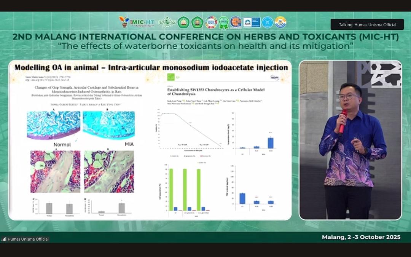Image resolution: width=411 pixels, height=257 pixels.
Task: Click the Talking: Humas Unisma Official indicator
Action: pos(367,24)
